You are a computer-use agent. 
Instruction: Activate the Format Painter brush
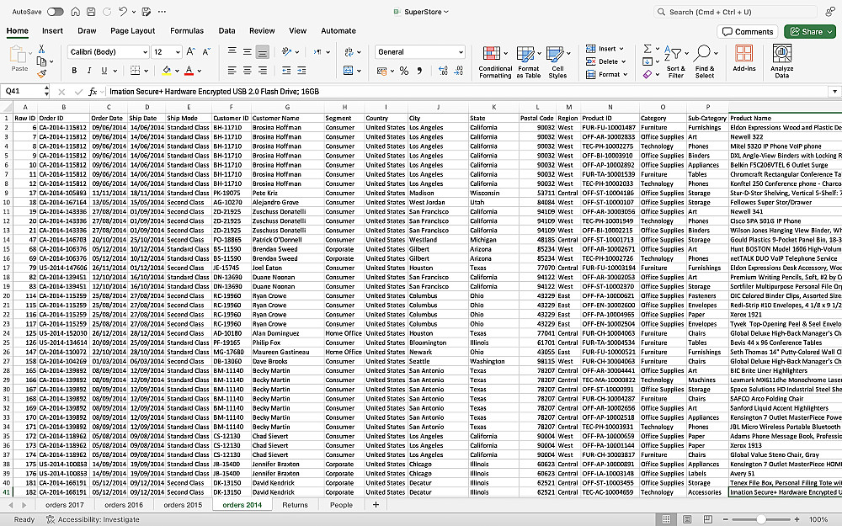[41, 74]
